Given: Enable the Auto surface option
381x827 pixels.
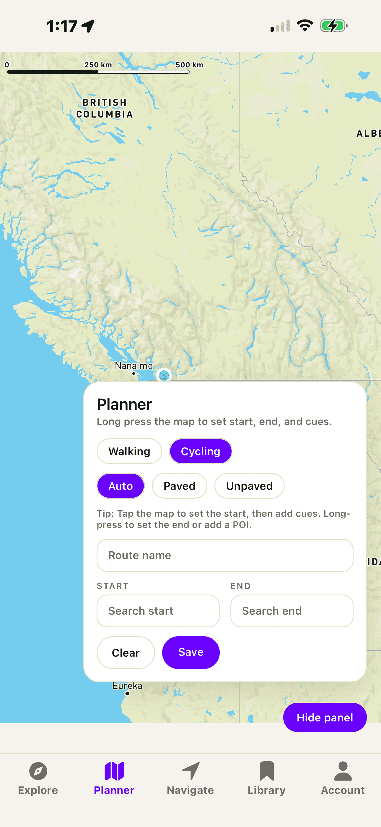Looking at the screenshot, I should (121, 486).
